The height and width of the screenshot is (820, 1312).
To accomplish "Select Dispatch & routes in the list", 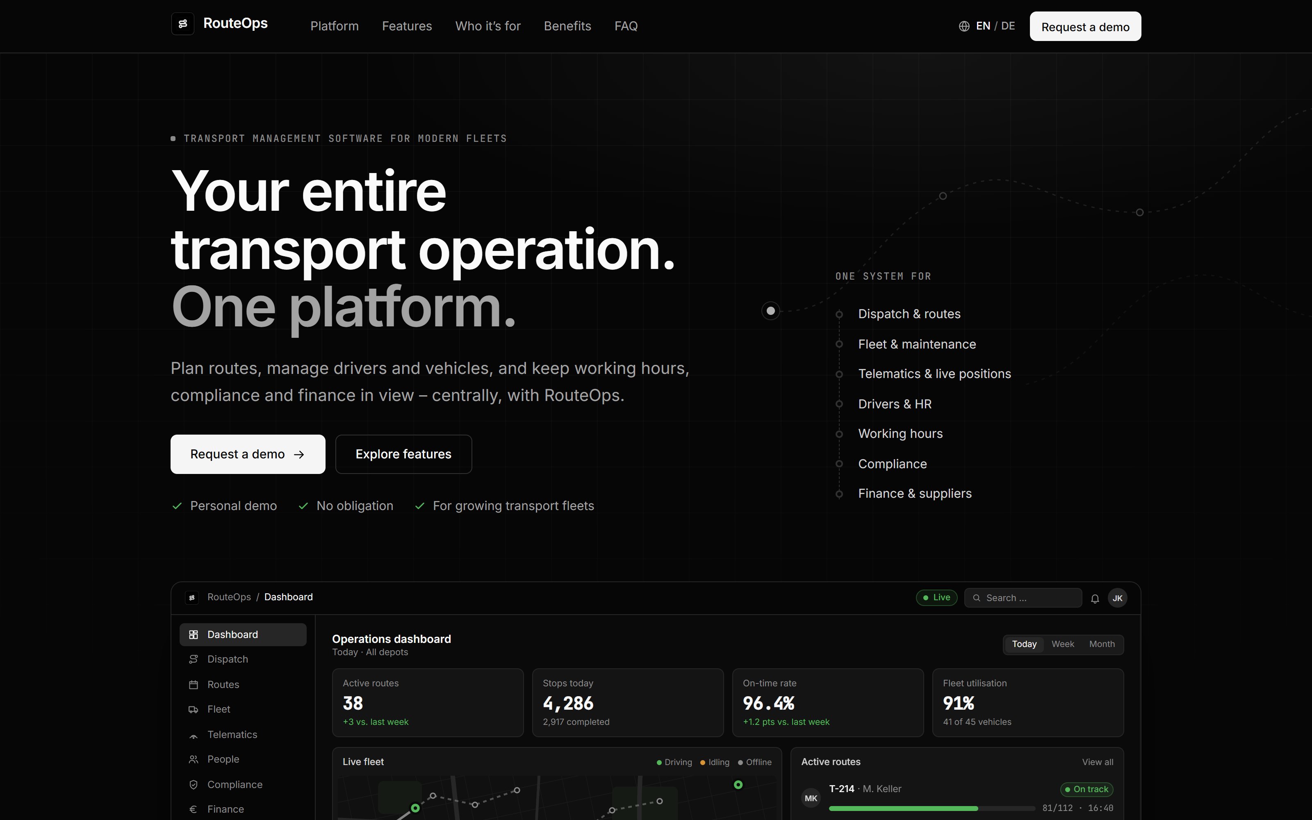I will [909, 314].
